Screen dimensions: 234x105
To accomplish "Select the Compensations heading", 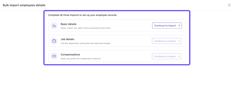I will (70, 55).
